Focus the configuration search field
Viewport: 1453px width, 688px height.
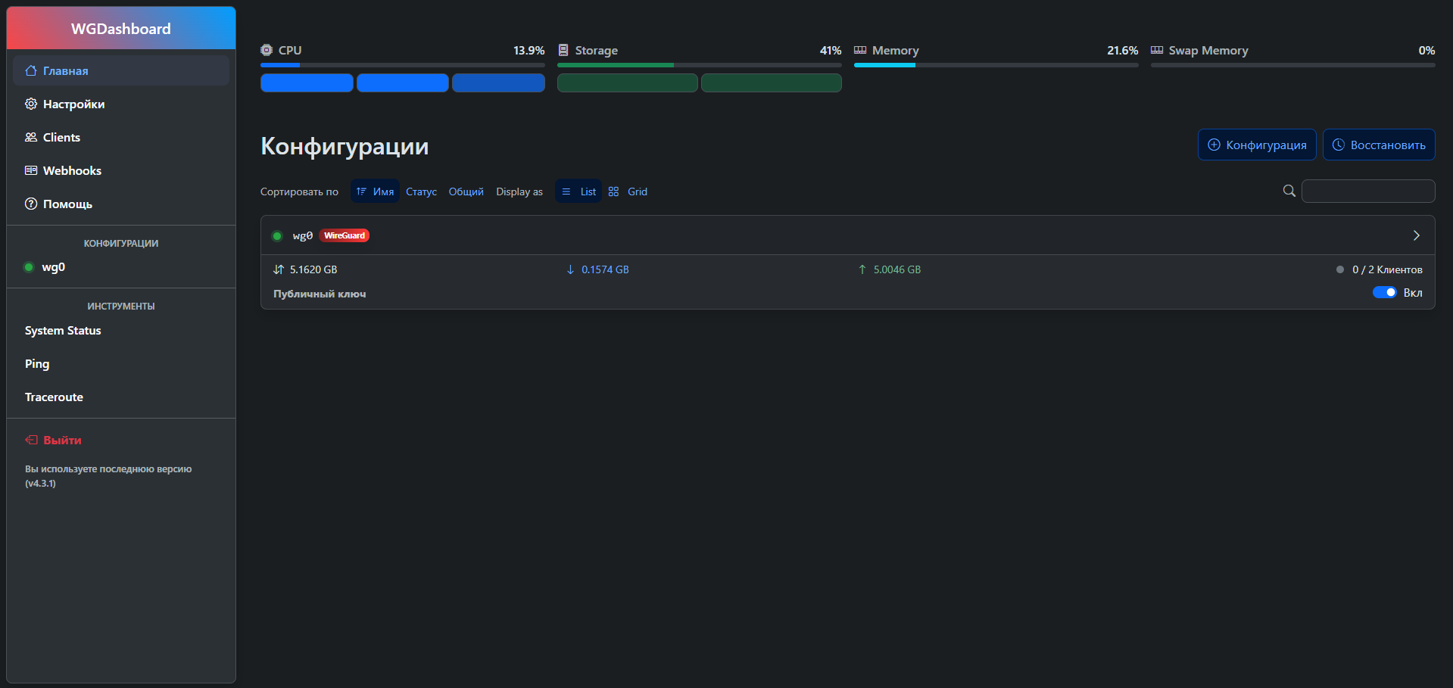click(1368, 191)
